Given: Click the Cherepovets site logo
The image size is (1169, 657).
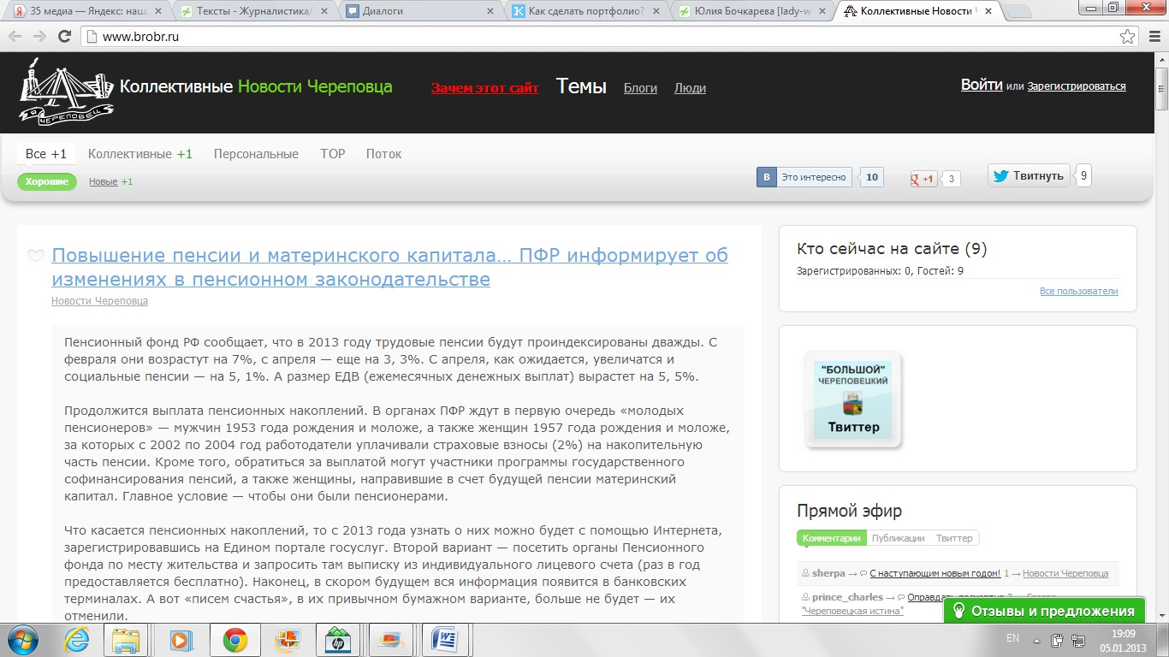Looking at the screenshot, I should coord(68,90).
